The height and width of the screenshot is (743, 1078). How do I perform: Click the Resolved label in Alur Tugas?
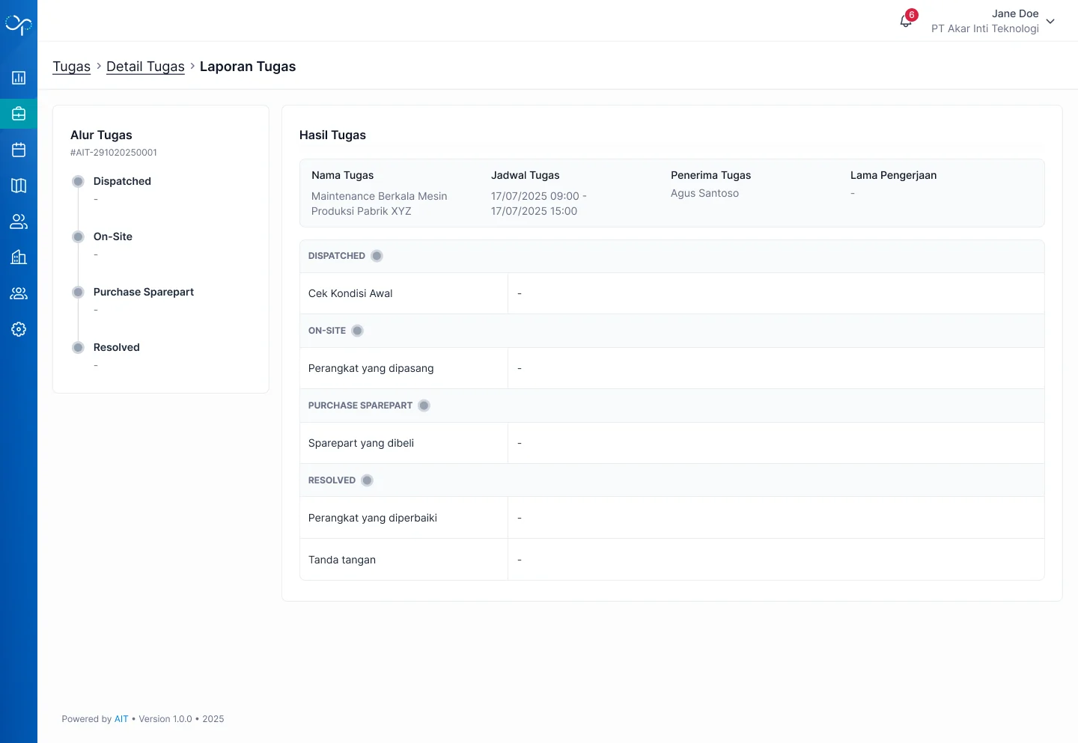117,347
